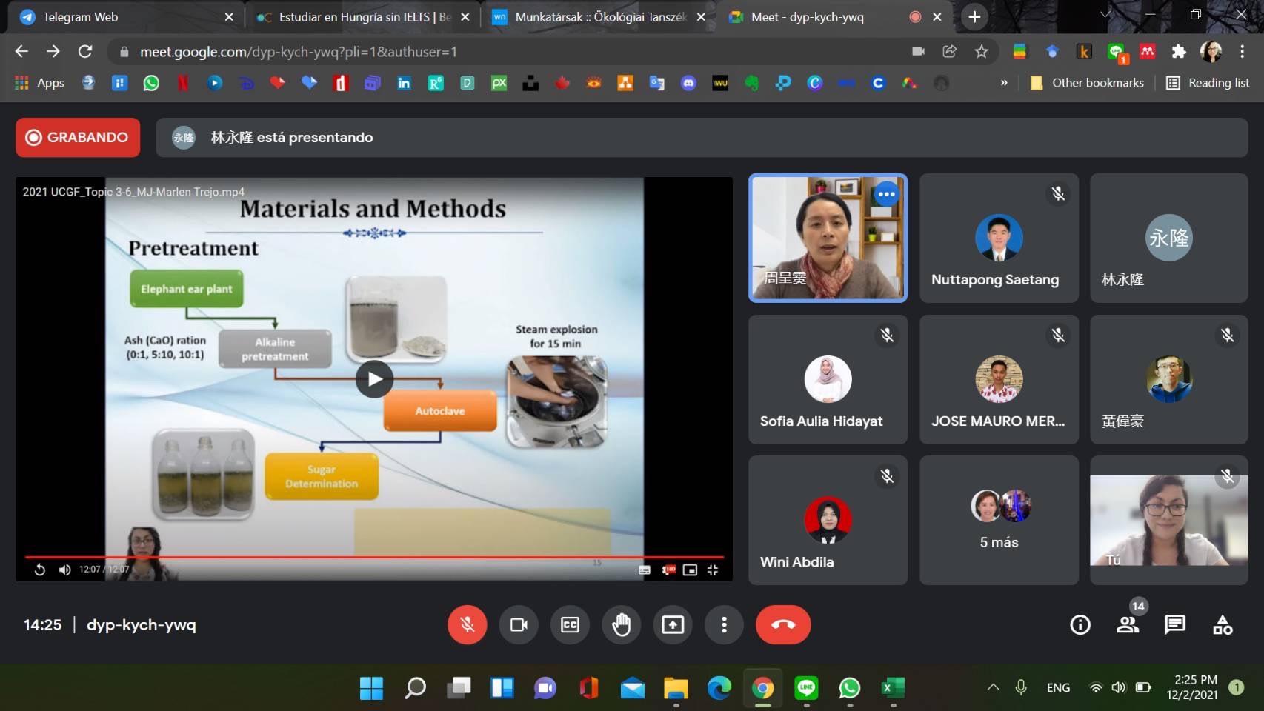Screen dimensions: 1264x711
Task: Open activities shapes icon
Action: coord(1223,625)
